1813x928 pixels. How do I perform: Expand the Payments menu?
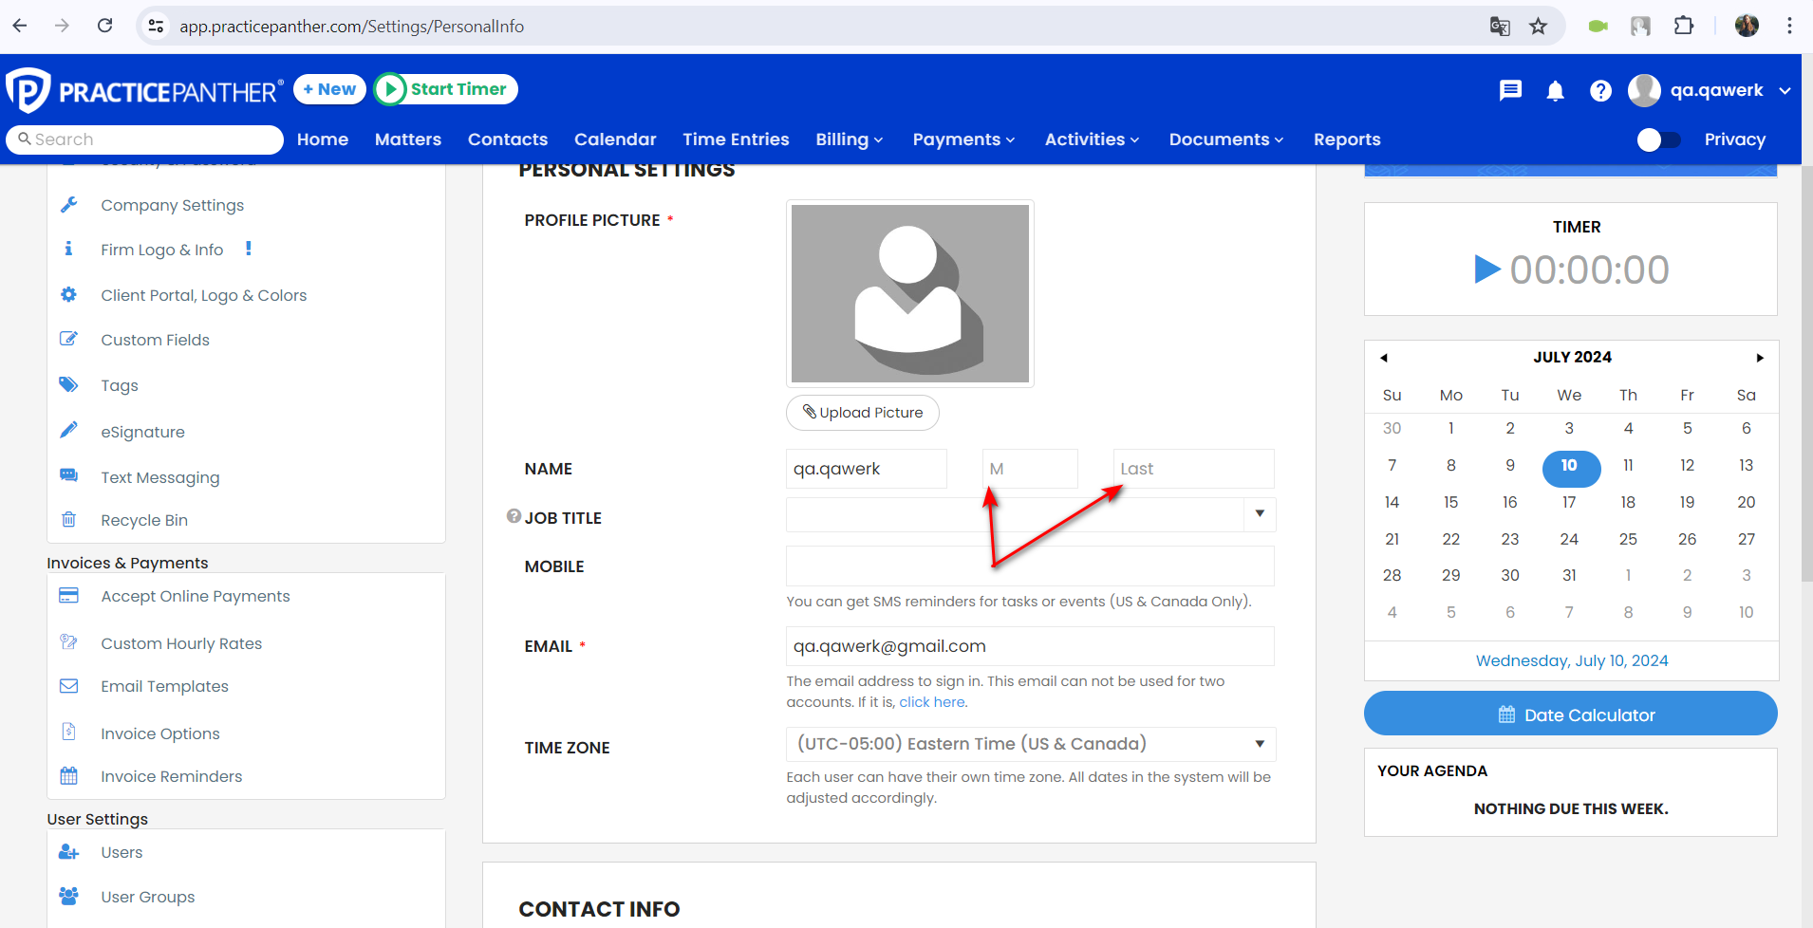point(963,139)
